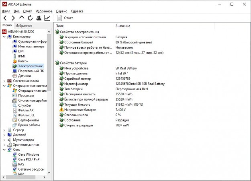
Task: Click the Поле column header
Action: coord(59,26)
